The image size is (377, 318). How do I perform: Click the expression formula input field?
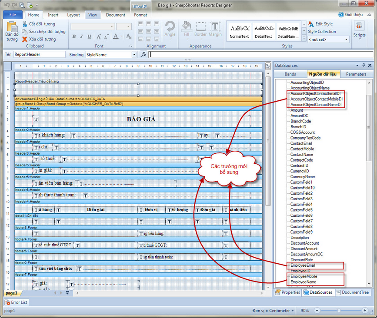[x=260, y=55]
